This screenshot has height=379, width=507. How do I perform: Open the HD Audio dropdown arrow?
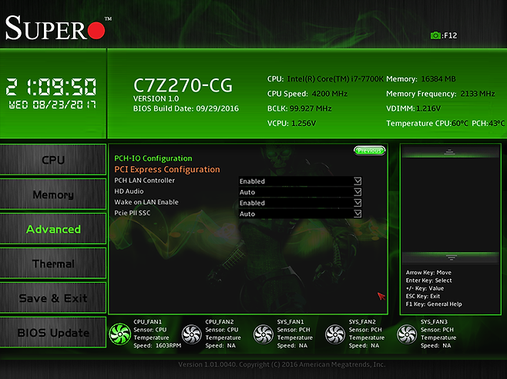[x=358, y=192]
